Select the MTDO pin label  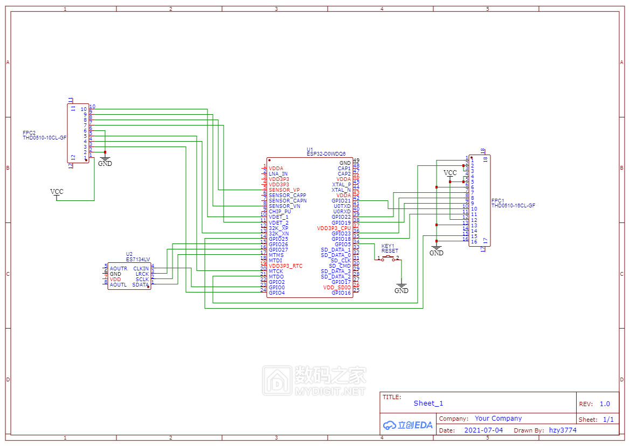coord(276,276)
